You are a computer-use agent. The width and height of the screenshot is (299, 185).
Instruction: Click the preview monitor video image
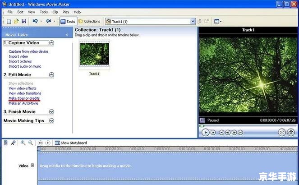(x=248, y=75)
